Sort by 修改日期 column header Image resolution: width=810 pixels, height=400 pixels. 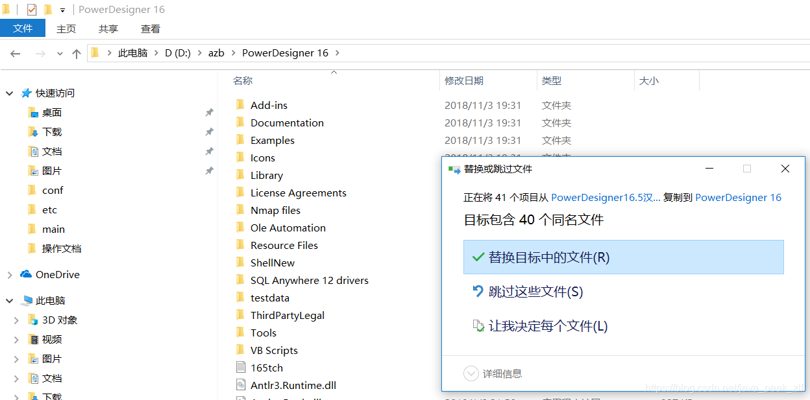pos(464,81)
